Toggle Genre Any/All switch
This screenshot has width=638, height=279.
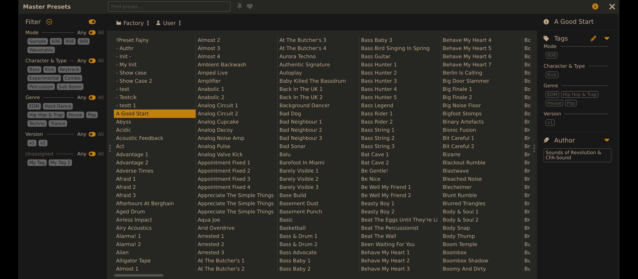pos(92,97)
